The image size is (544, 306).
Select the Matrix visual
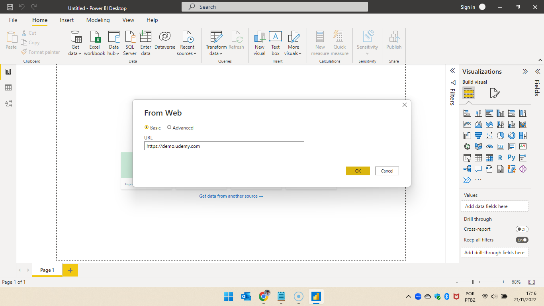(489, 158)
